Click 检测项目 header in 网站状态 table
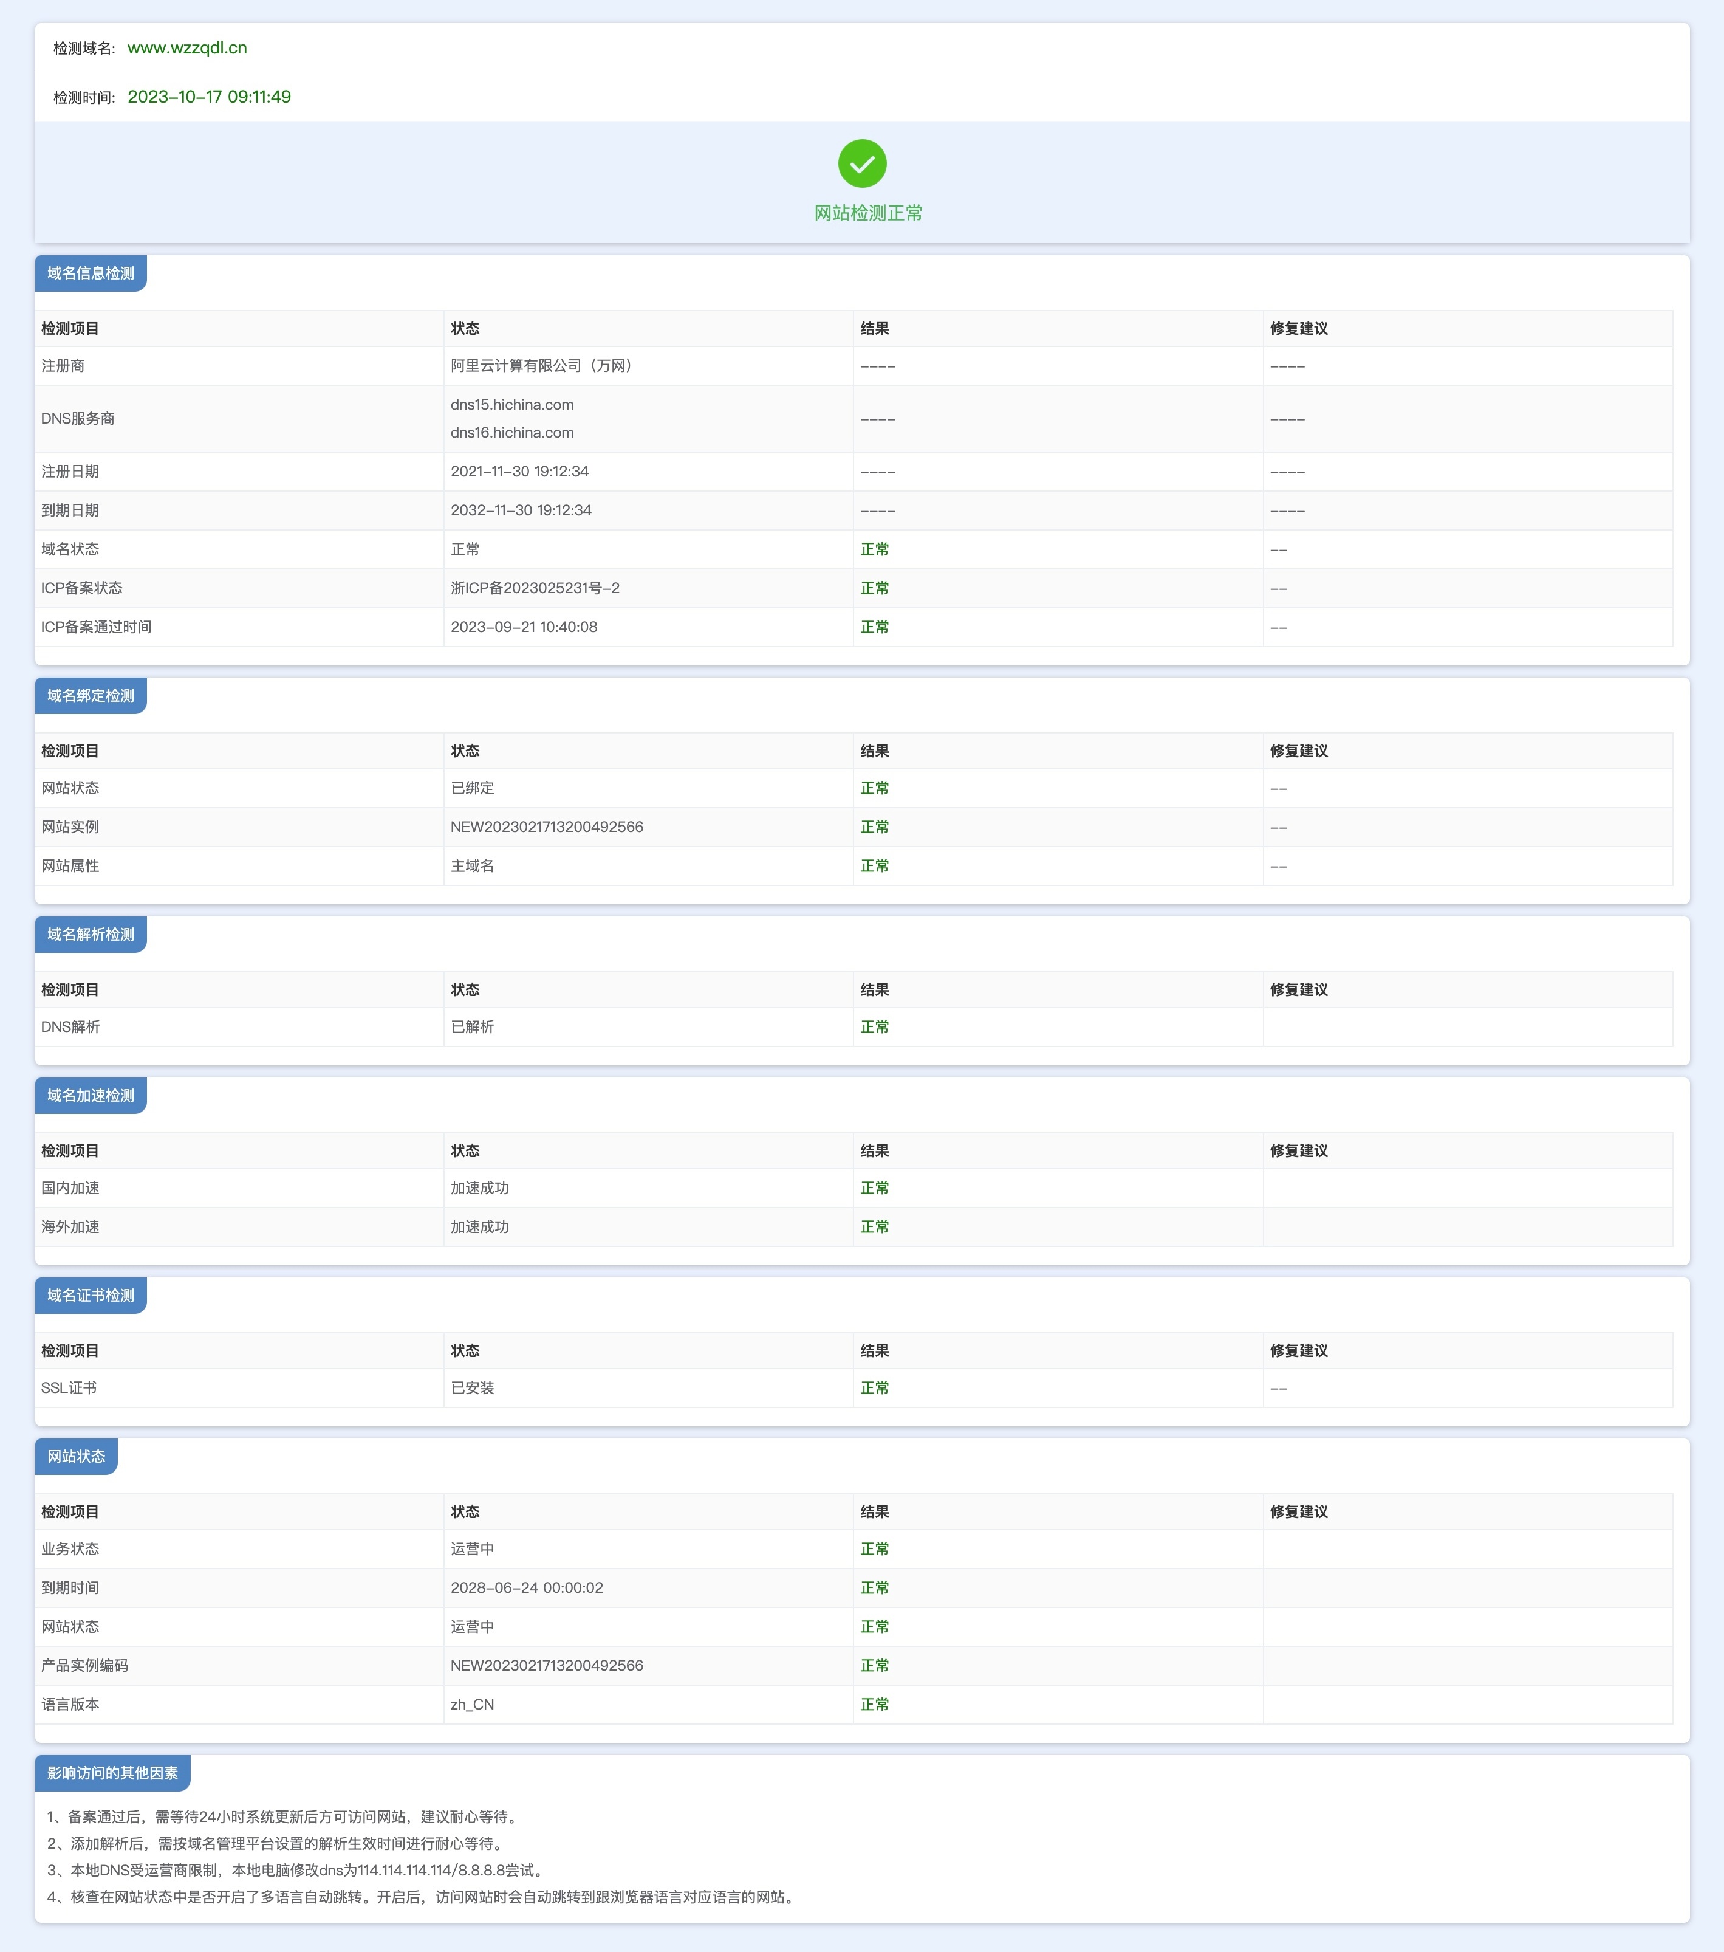This screenshot has height=1952, width=1724. [70, 1512]
